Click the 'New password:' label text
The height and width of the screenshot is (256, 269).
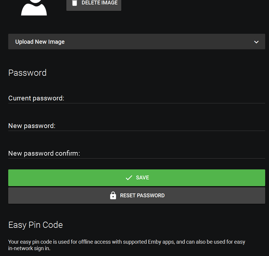coord(32,126)
